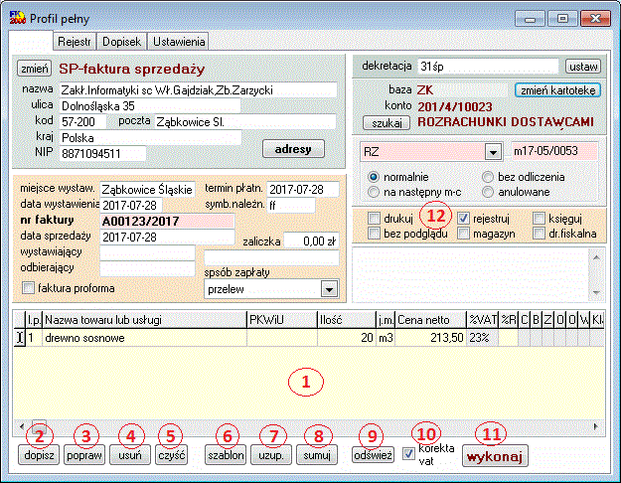Screen dimensions: 621x483
Task: Tick the faktura proforma checkbox
Action: click(29, 287)
